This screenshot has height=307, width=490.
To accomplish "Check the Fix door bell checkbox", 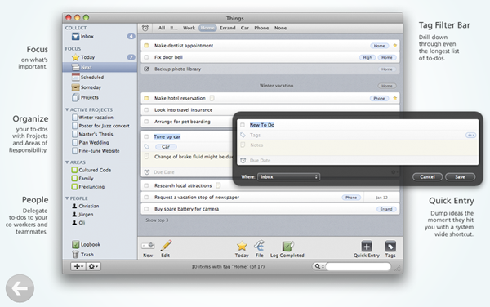I will click(146, 57).
